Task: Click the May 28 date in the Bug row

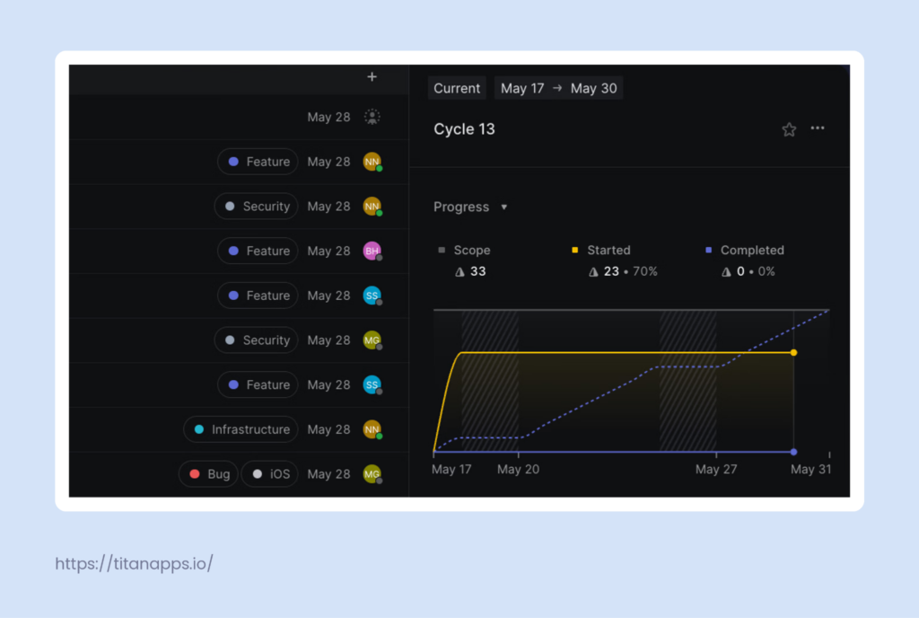Action: point(328,473)
